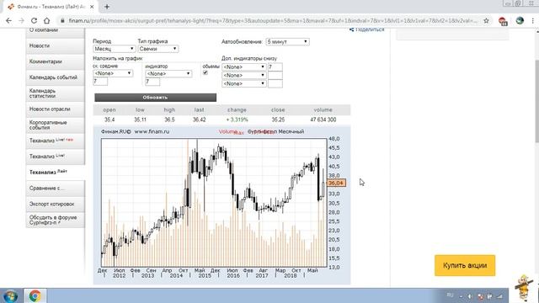Open the first Доп. индикаторы снизу dropdown

click(x=243, y=67)
